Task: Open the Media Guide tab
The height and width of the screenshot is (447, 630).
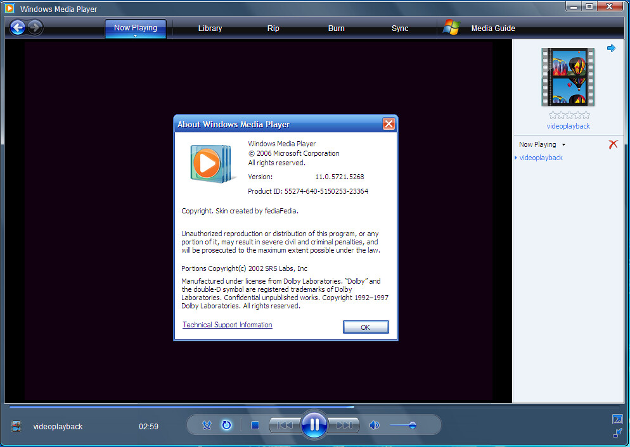Action: (493, 28)
